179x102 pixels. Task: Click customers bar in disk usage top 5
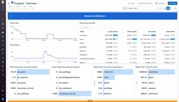[x=118, y=72]
